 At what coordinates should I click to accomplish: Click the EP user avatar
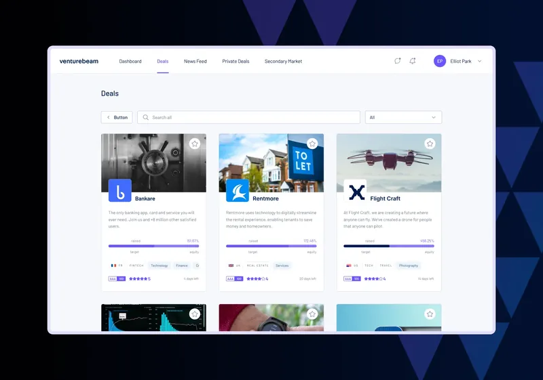tap(440, 61)
